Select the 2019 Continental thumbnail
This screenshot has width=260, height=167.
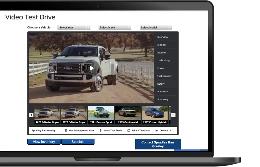[x=128, y=115]
